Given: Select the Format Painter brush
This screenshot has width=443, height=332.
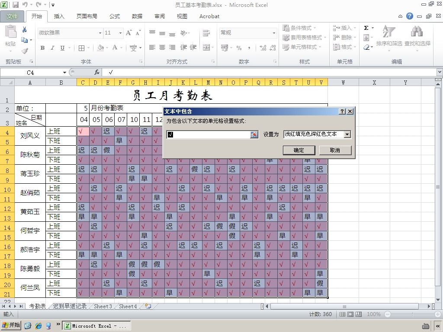Looking at the screenshot, I should (x=25, y=51).
